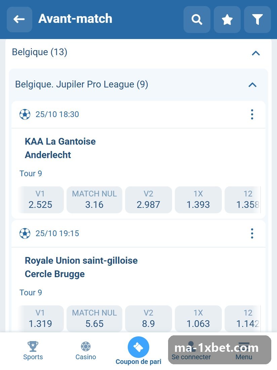Open search with the magnifier icon
277x370 pixels.
tap(197, 19)
